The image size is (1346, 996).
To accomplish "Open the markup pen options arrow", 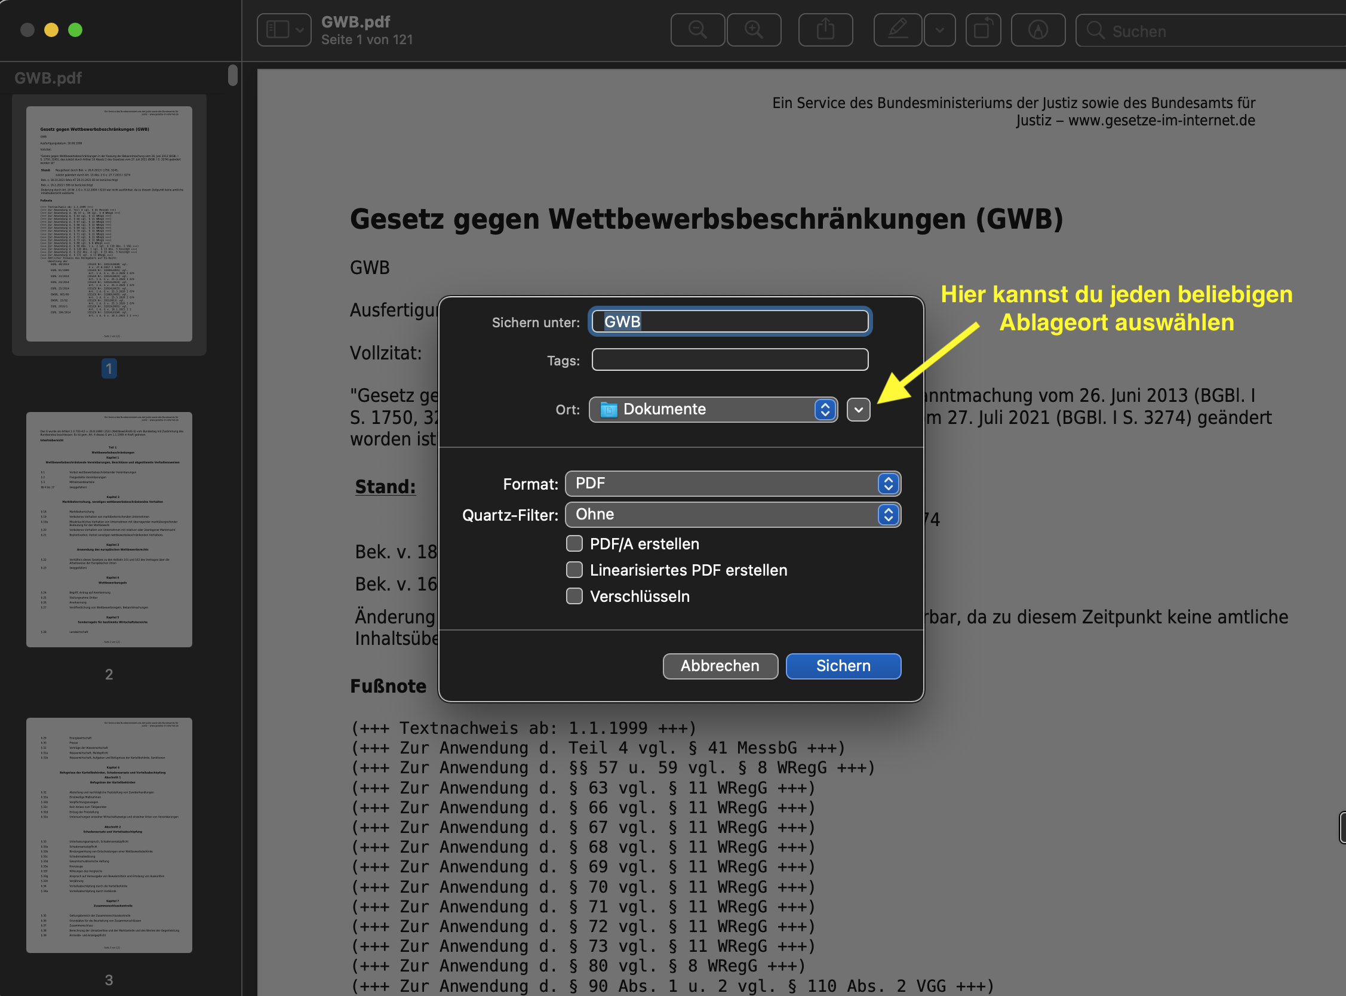I will point(939,29).
